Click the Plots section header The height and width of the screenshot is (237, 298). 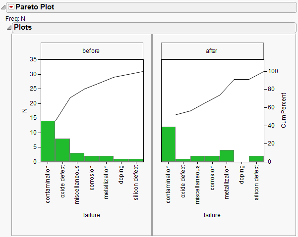pyautogui.click(x=149, y=28)
